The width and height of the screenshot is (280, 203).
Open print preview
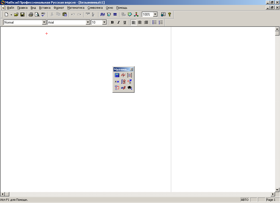(37, 14)
